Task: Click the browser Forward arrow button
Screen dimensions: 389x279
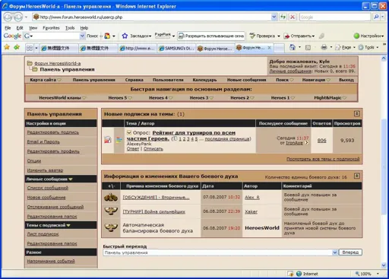Action: 18,17
